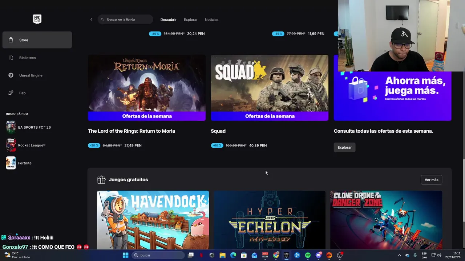The height and width of the screenshot is (261, 465).
Task: Click the microphone tray icon
Action: tap(415, 255)
